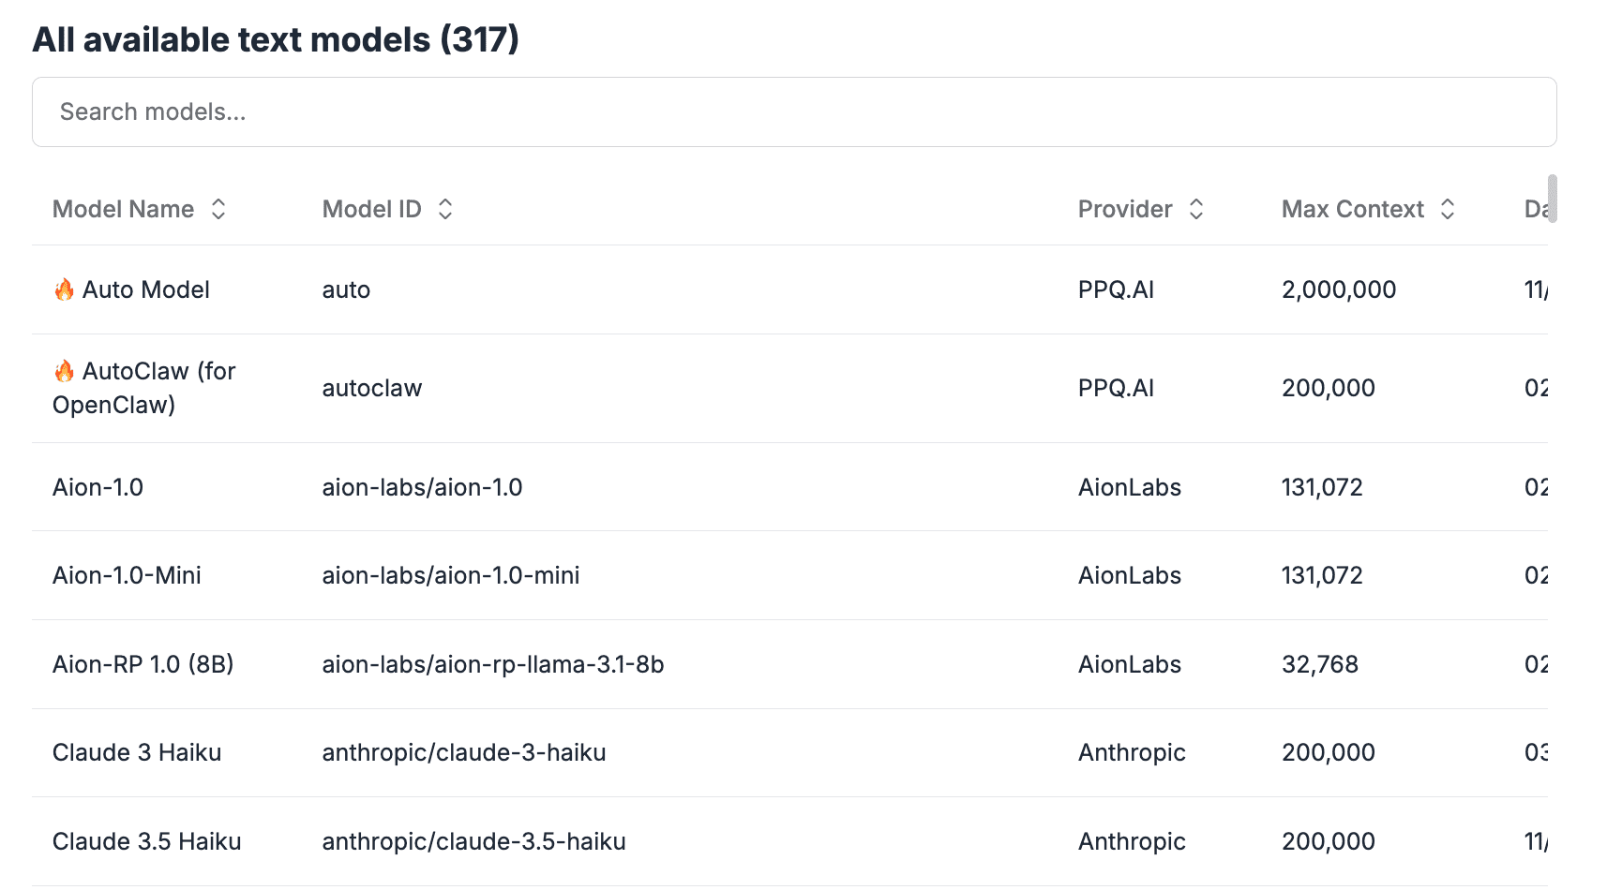The image size is (1607, 890).
Task: Click the Claude 3.5 Haiku model name
Action: point(147,841)
